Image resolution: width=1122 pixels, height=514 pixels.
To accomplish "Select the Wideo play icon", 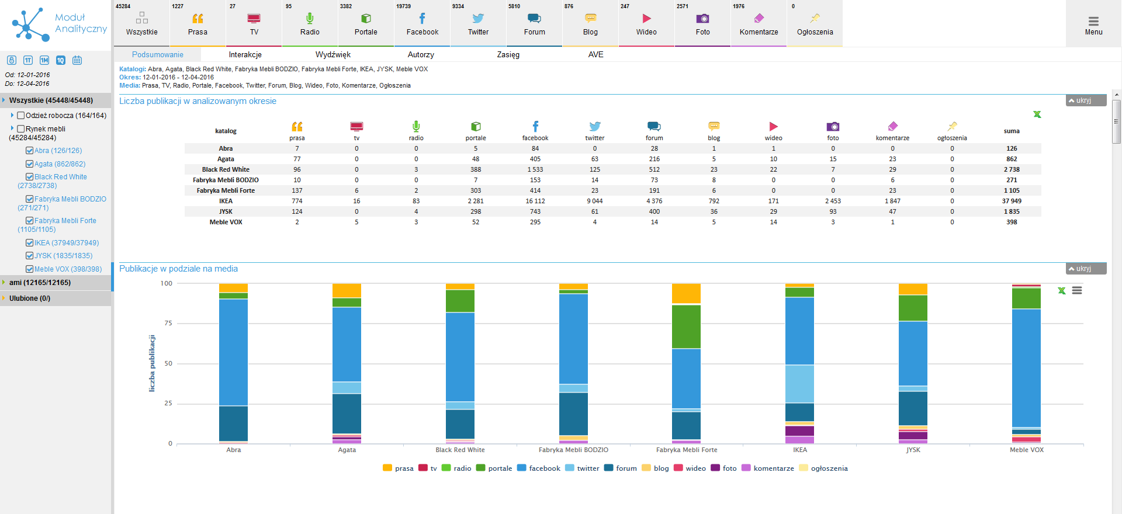I will coord(646,19).
